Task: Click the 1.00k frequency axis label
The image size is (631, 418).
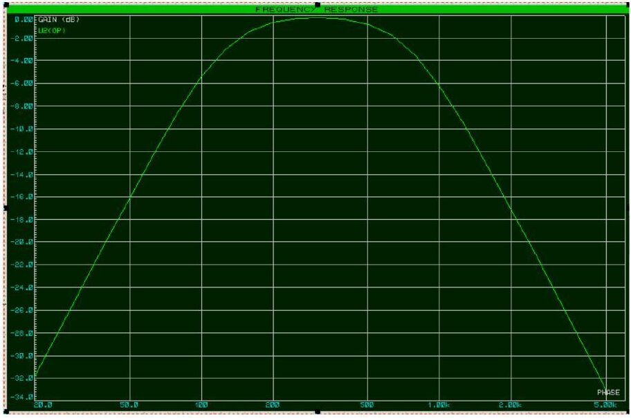Action: 439,405
